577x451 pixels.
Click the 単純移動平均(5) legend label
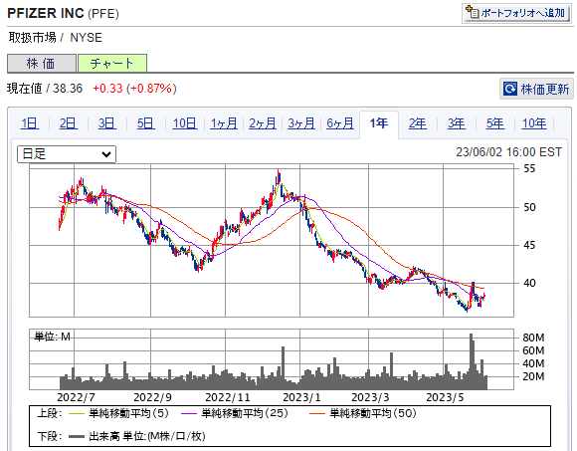pyautogui.click(x=128, y=413)
